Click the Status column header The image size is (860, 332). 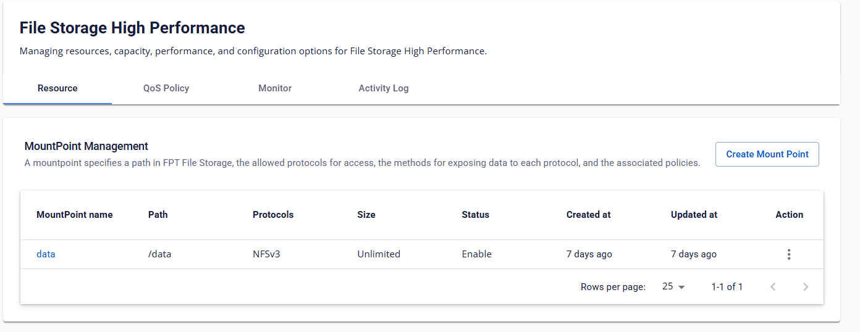[x=475, y=215]
